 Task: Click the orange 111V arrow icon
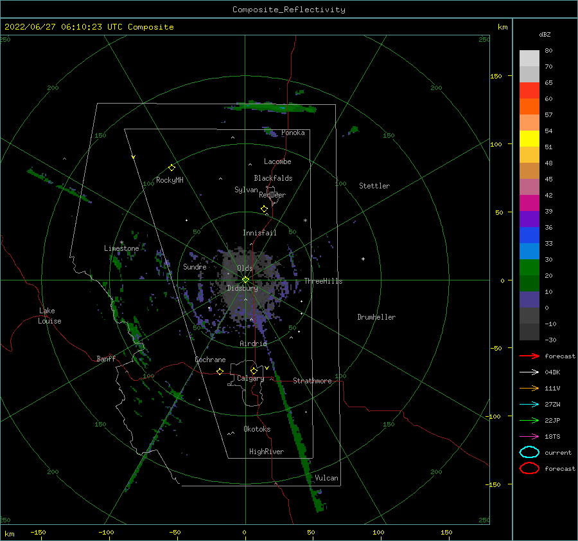click(529, 388)
